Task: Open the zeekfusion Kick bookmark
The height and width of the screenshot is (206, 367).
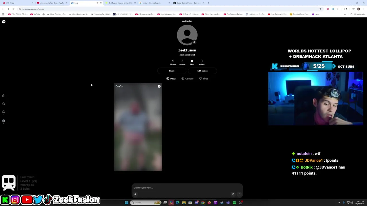Action: pyautogui.click(x=255, y=14)
